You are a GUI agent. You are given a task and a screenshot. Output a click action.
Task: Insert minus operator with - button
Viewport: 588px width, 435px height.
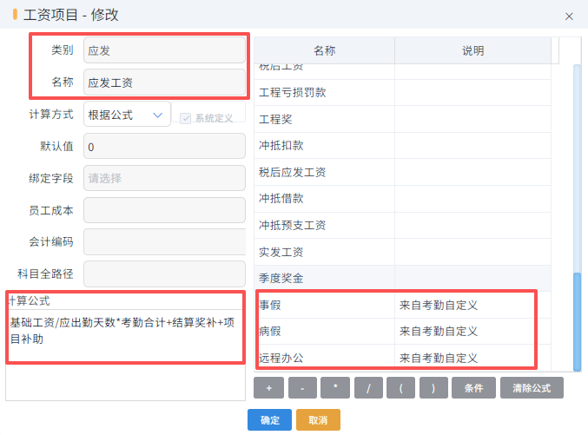click(302, 388)
